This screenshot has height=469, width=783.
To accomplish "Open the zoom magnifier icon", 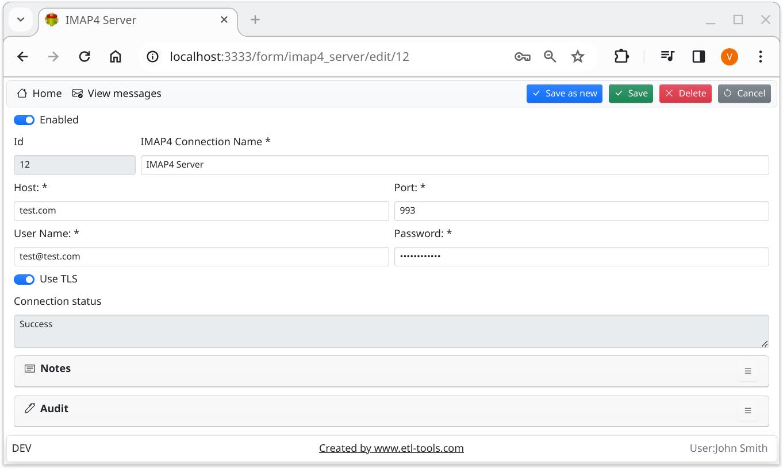I will [x=550, y=56].
